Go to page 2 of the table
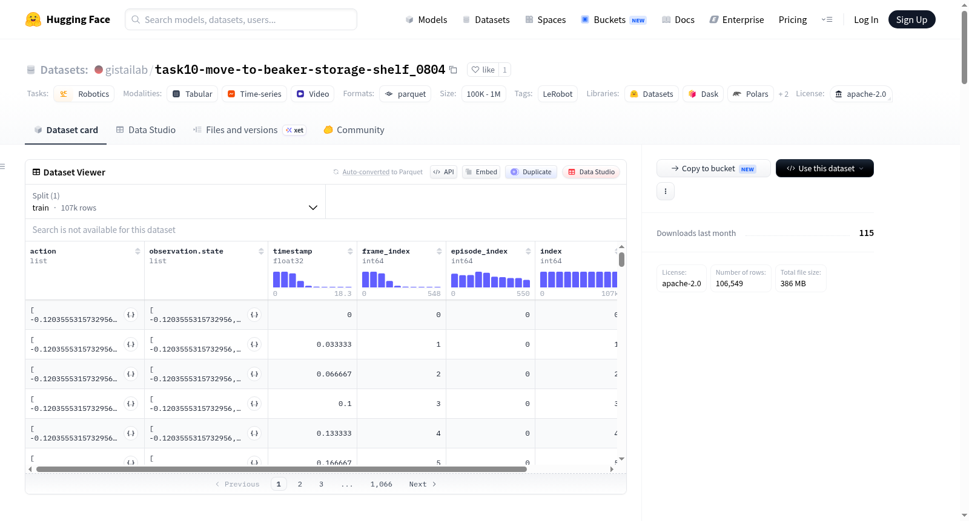This screenshot has width=969, height=521. 300,484
